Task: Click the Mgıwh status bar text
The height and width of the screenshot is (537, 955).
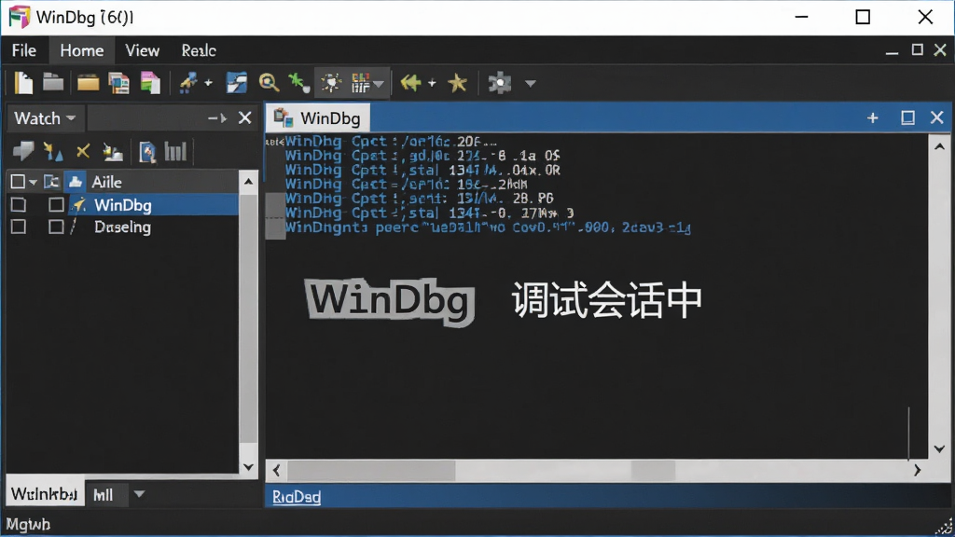Action: pyautogui.click(x=28, y=524)
